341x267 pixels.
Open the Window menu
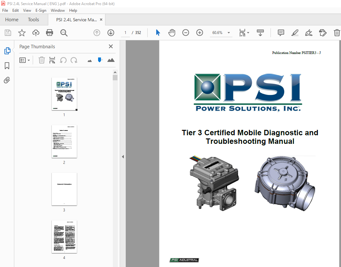click(58, 10)
